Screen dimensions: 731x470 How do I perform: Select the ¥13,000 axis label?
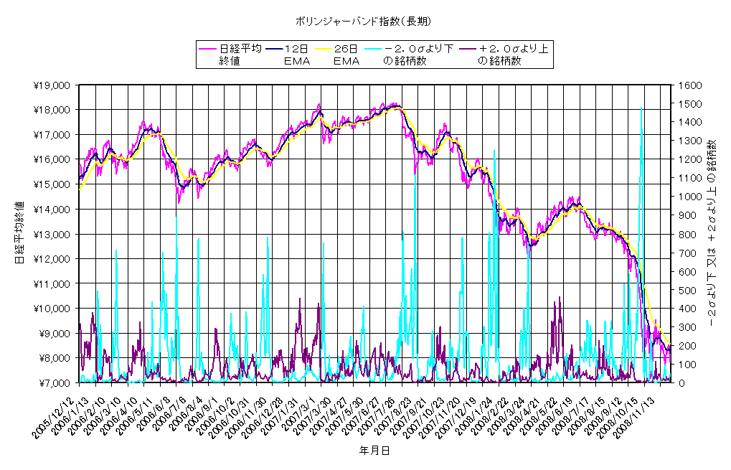(x=52, y=234)
